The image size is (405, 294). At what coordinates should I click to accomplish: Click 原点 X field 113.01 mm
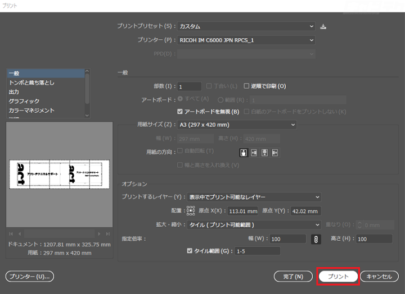tap(243, 212)
